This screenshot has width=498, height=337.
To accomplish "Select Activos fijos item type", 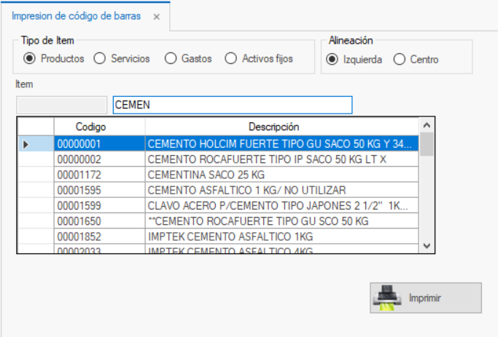I will 231,58.
